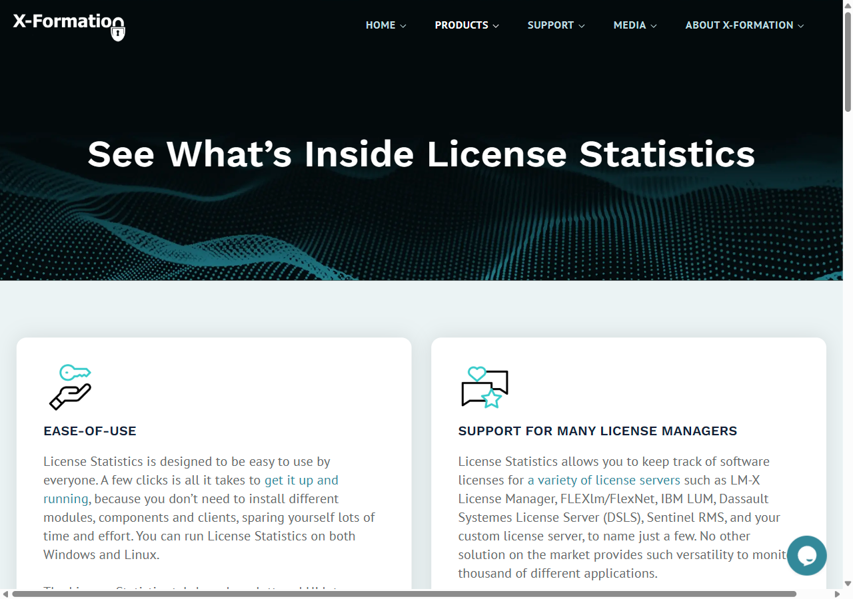Open the chat support bubble
Image resolution: width=853 pixels, height=599 pixels.
[x=806, y=555]
